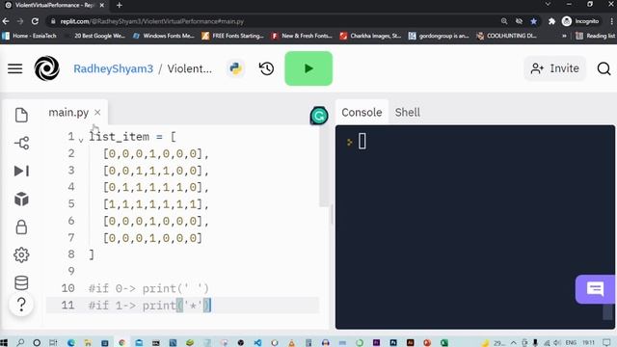Open the Settings gear in sidebar

pyautogui.click(x=21, y=254)
